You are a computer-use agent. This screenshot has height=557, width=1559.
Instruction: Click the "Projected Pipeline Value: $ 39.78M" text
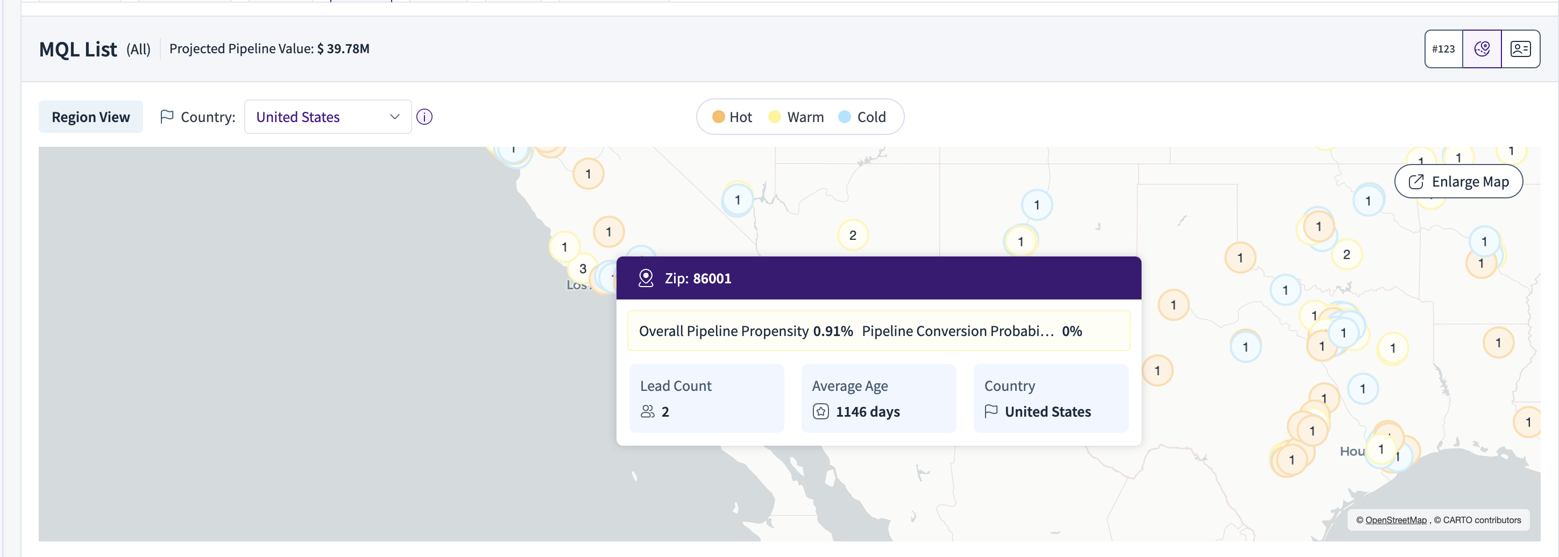270,48
